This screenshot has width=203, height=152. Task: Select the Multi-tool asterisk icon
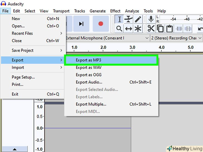pos(138,29)
